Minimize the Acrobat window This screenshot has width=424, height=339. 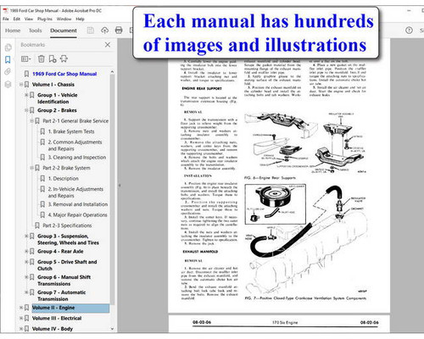(x=409, y=11)
